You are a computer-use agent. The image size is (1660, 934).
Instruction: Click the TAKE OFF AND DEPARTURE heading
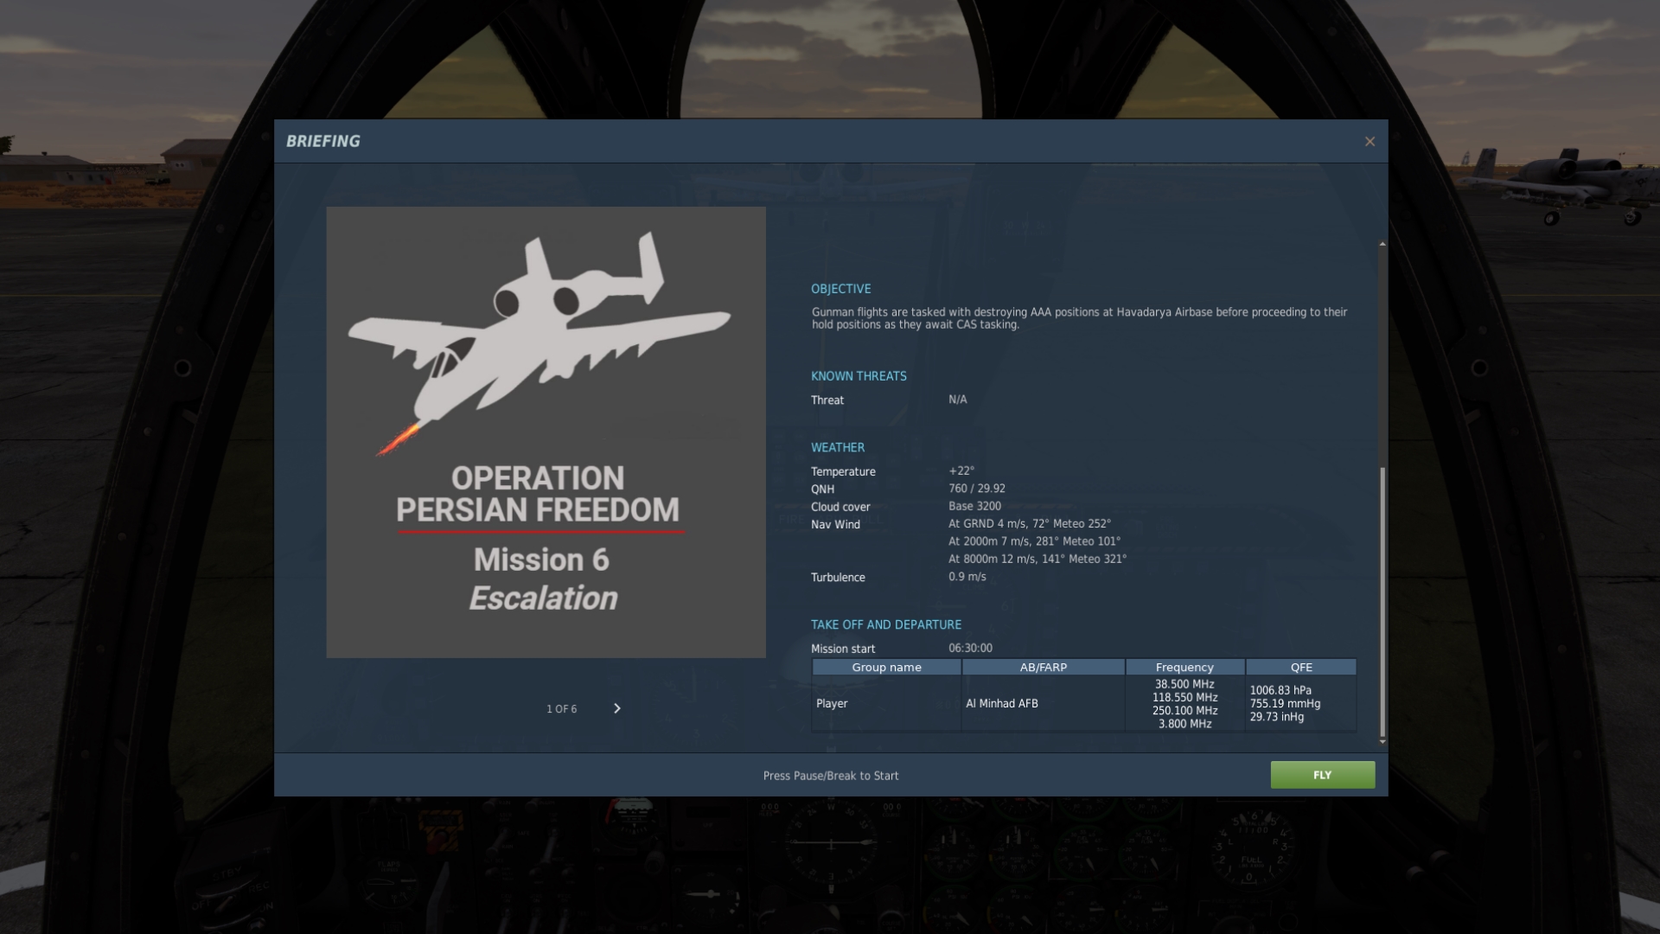(x=886, y=624)
